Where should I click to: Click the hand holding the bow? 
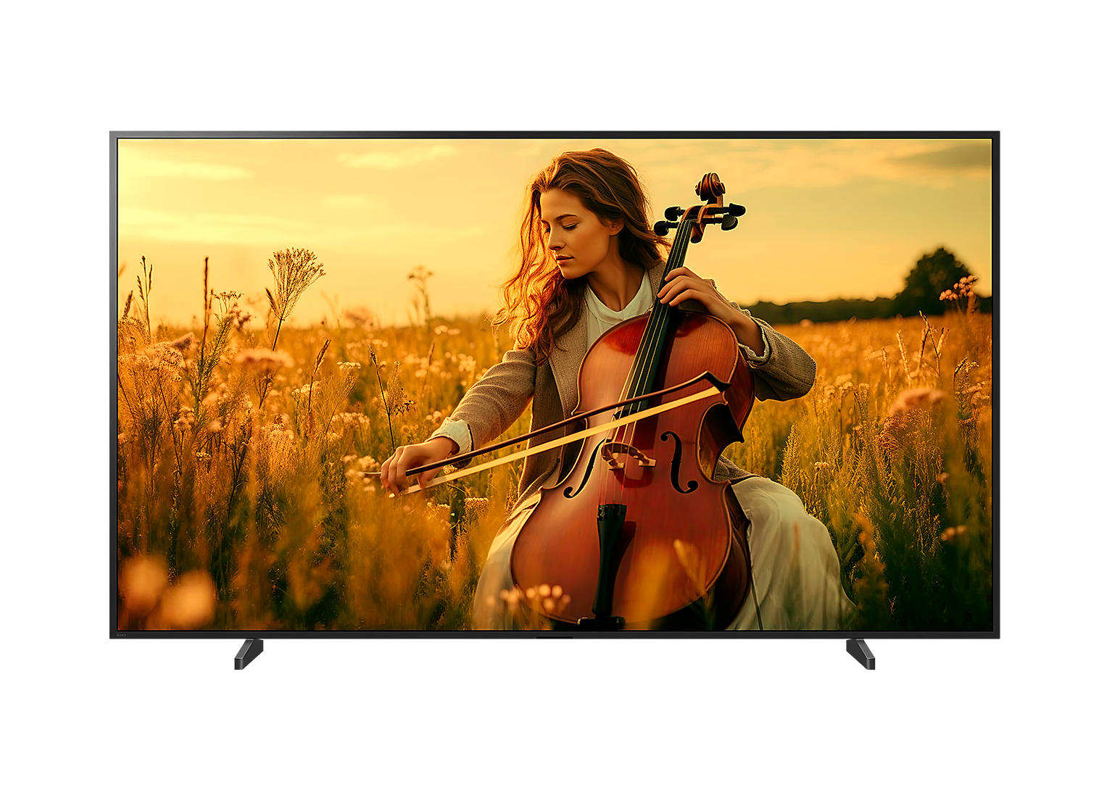[403, 464]
